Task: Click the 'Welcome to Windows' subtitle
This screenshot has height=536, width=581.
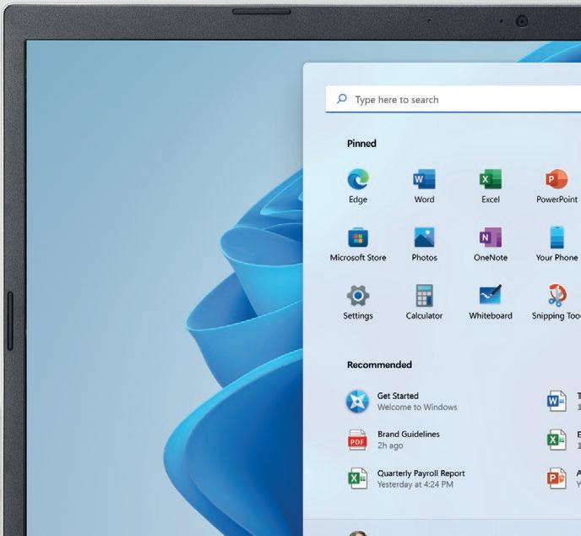Action: pyautogui.click(x=417, y=407)
